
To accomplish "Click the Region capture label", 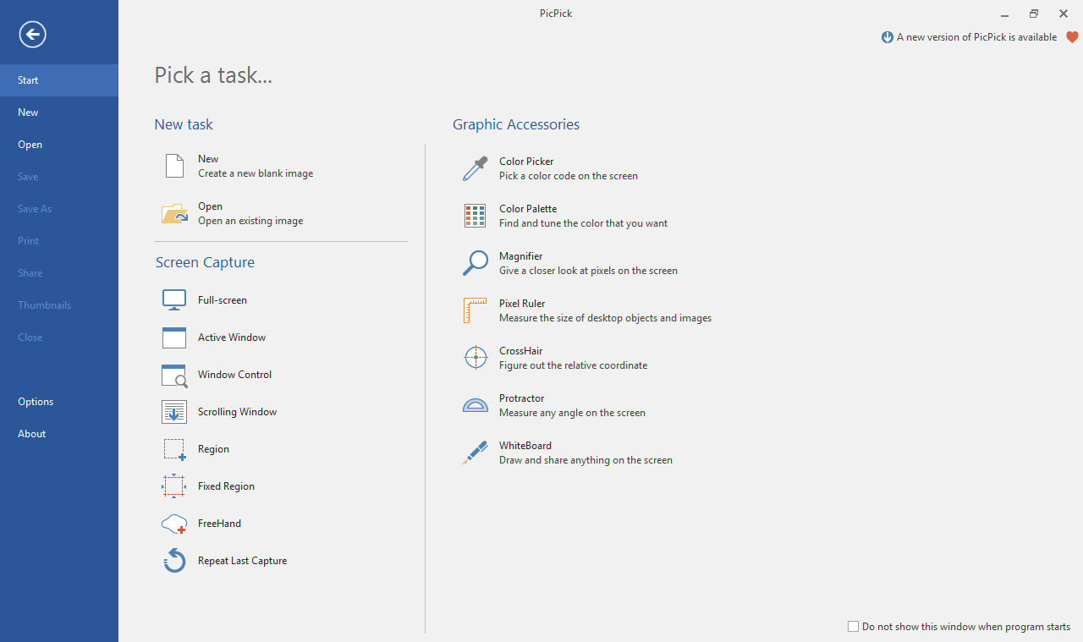I will click(x=213, y=449).
